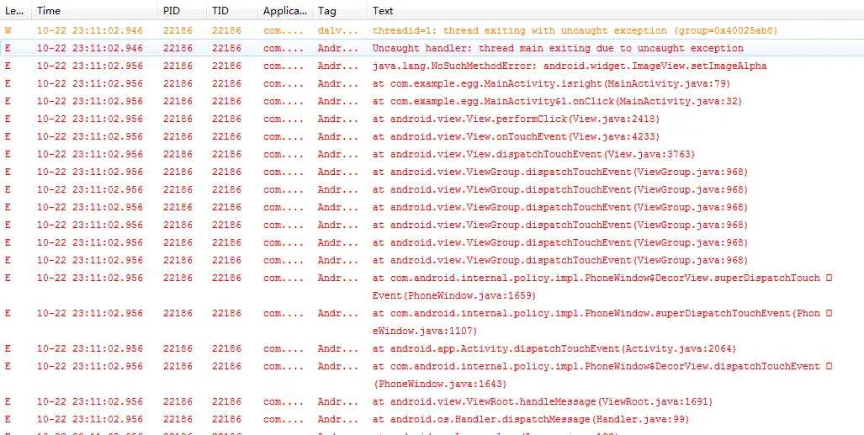Click the Tag column header
This screenshot has width=864, height=435.
coord(339,10)
